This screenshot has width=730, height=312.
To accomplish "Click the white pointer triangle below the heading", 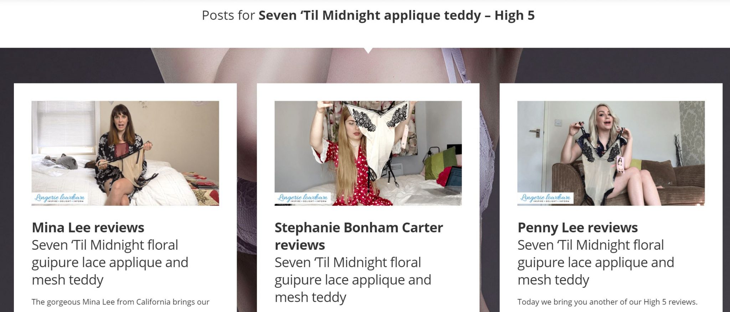I will [x=369, y=51].
